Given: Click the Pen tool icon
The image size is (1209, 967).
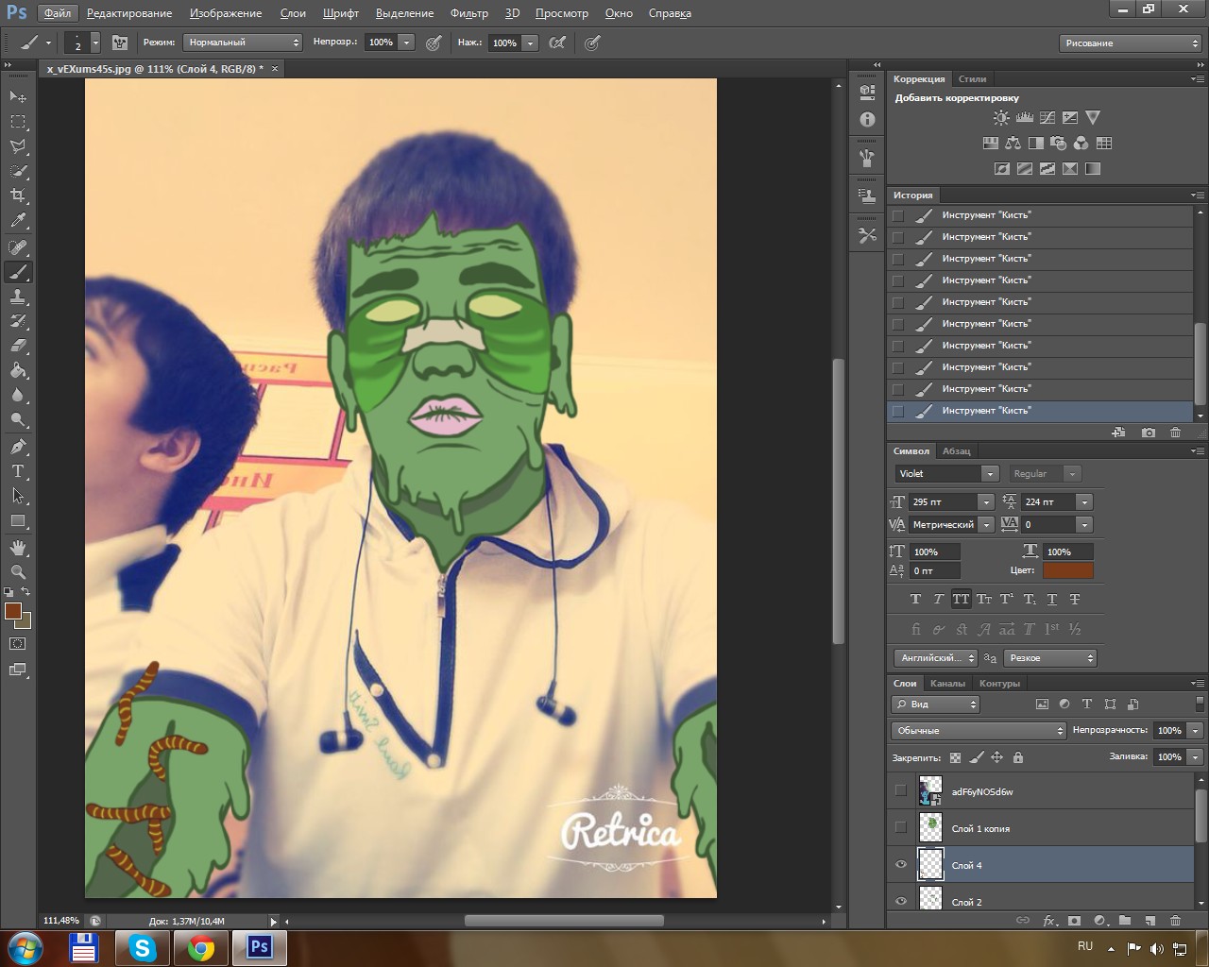Looking at the screenshot, I should (18, 446).
